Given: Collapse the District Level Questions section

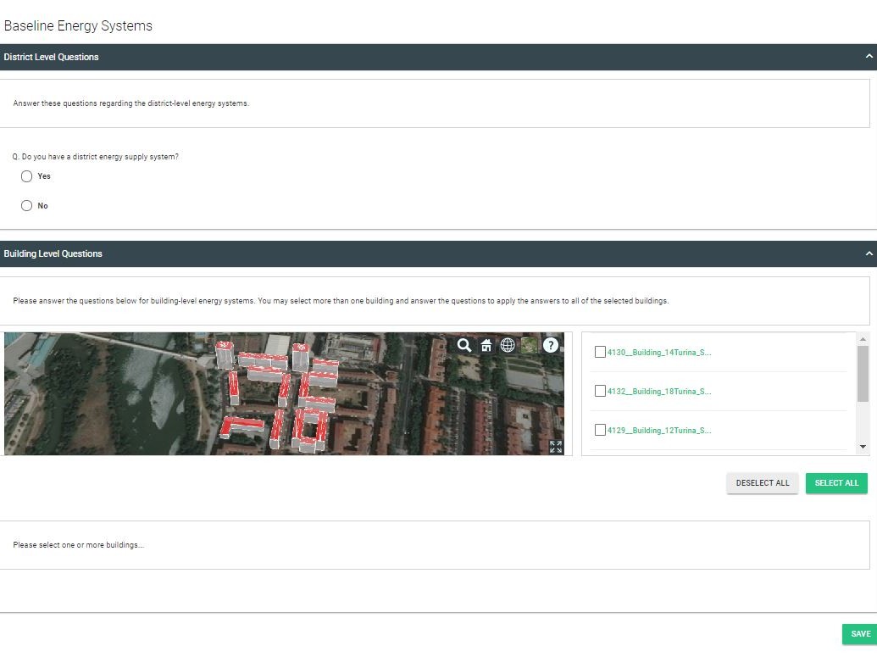Looking at the screenshot, I should pos(869,57).
